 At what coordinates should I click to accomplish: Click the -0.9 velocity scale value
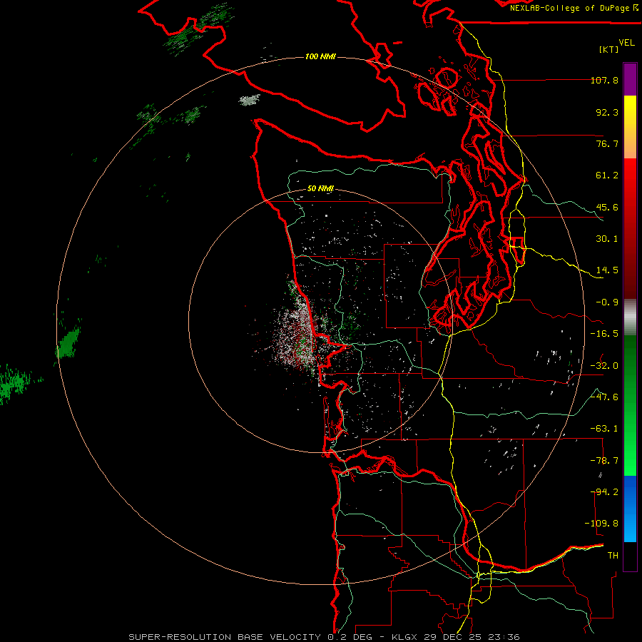[x=607, y=302]
